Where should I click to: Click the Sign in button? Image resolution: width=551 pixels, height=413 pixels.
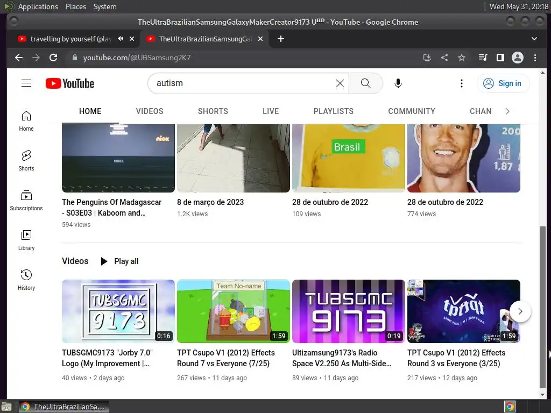click(503, 83)
